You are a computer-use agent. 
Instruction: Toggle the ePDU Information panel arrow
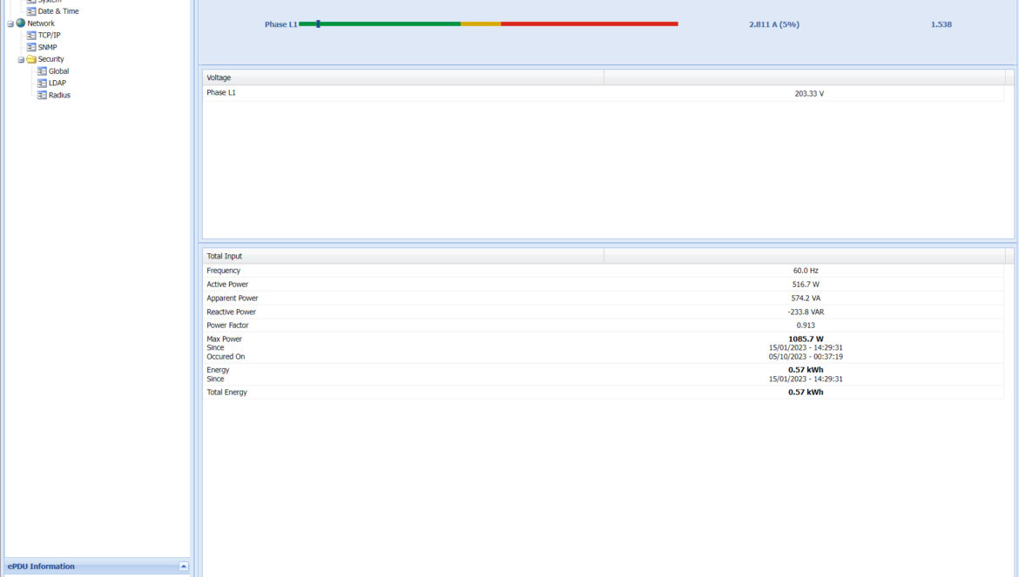click(x=184, y=567)
